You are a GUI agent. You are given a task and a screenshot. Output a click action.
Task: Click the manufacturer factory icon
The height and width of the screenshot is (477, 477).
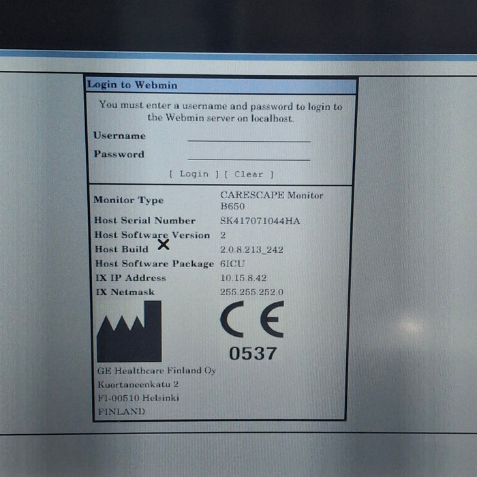point(129,332)
